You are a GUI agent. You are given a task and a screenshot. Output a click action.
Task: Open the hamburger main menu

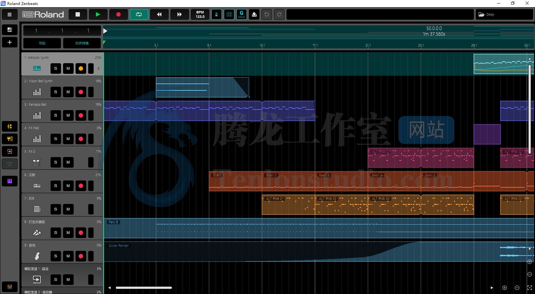9,14
